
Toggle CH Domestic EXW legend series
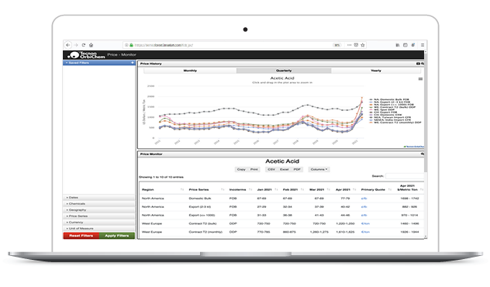385,115
